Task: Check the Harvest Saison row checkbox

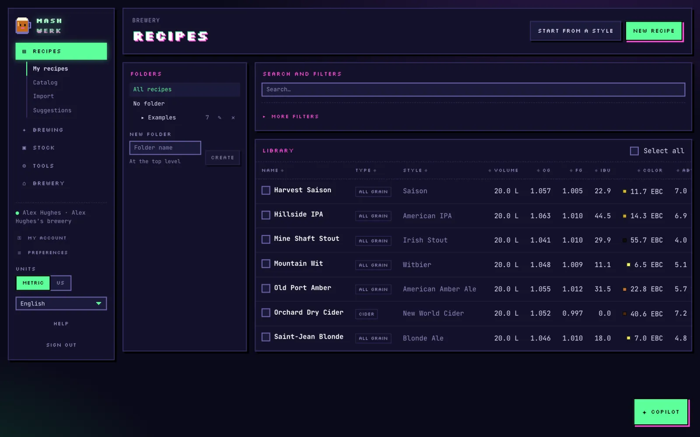Action: (x=266, y=191)
